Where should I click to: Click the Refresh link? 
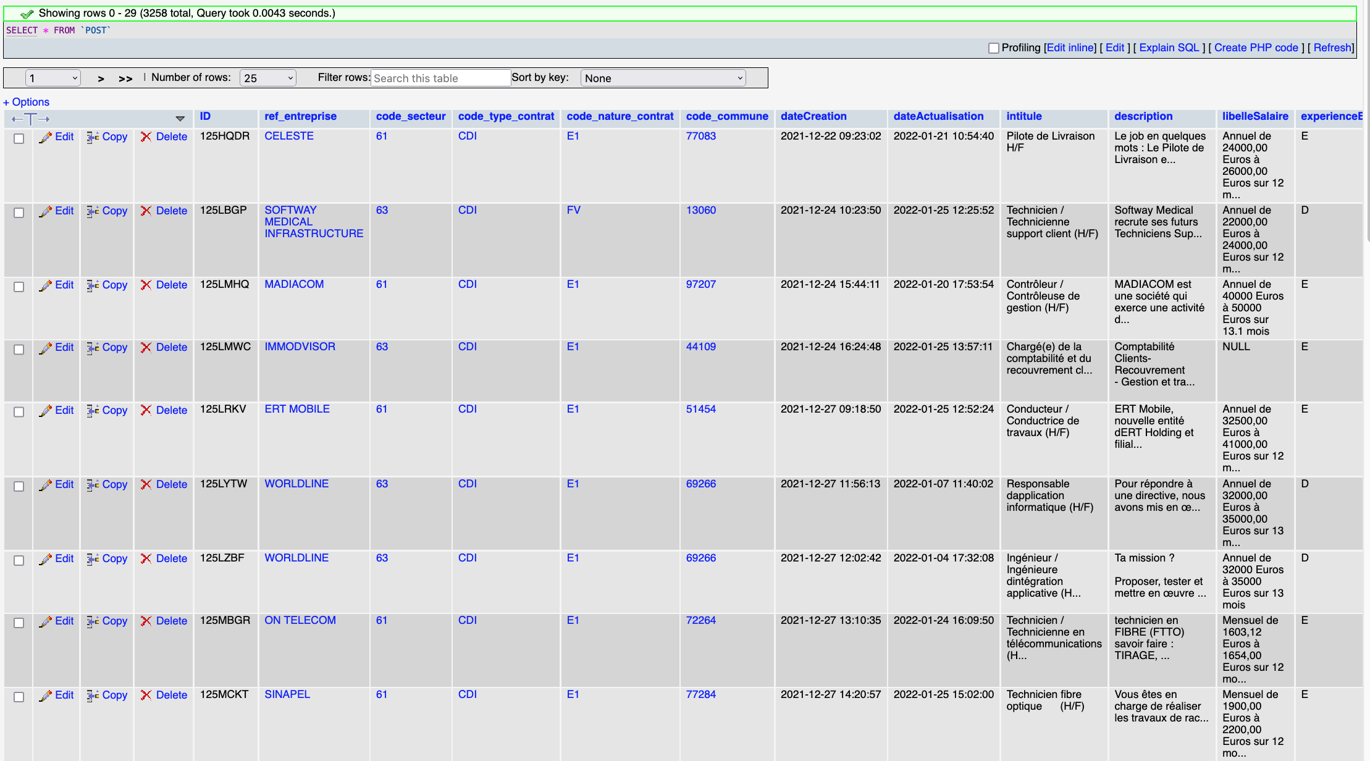(1332, 48)
